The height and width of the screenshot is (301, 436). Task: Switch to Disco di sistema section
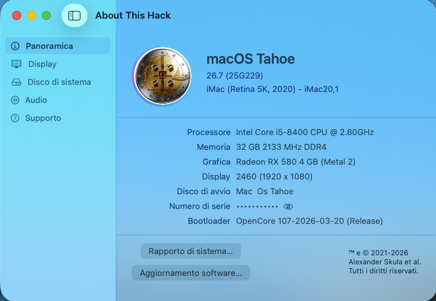click(58, 82)
